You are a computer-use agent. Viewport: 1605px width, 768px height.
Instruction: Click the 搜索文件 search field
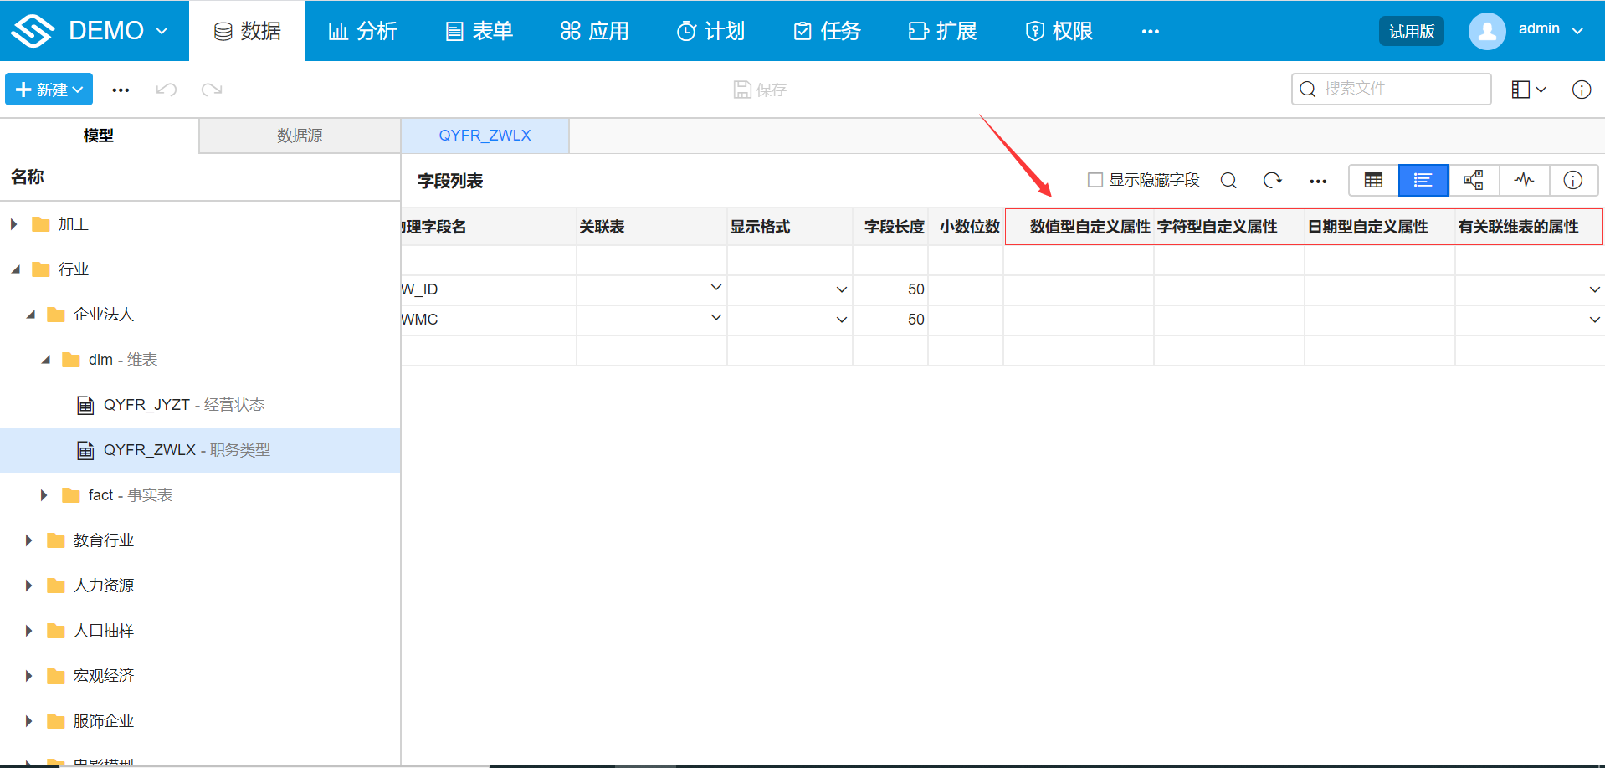[x=1399, y=89]
